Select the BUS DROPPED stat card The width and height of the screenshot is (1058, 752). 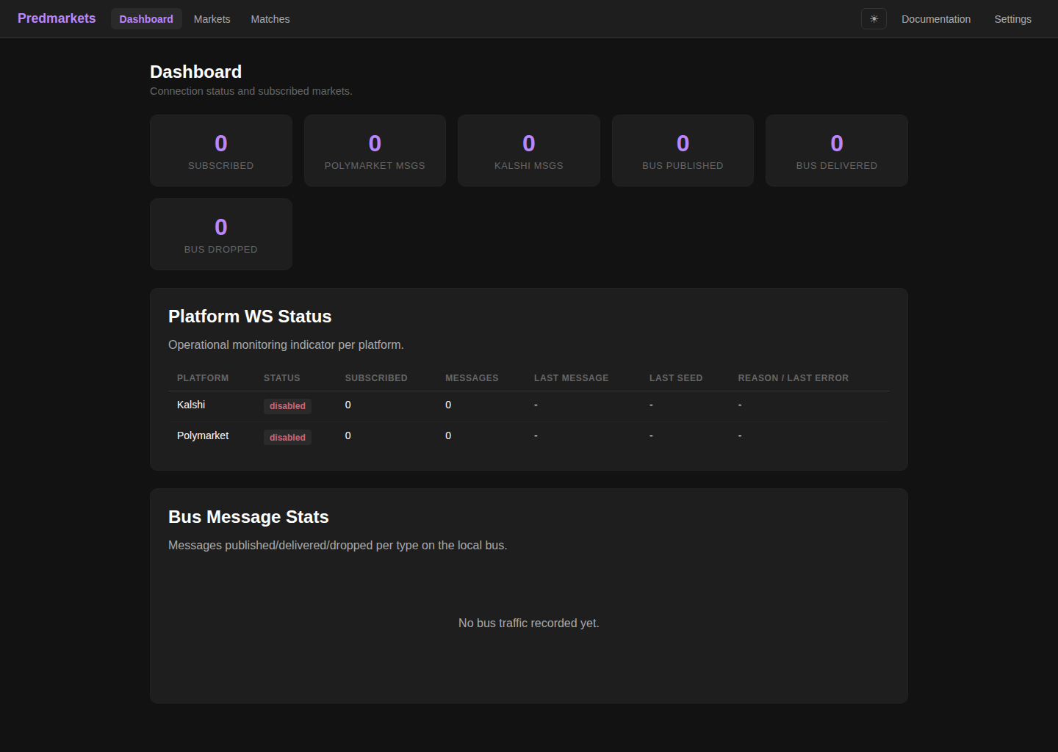[220, 234]
